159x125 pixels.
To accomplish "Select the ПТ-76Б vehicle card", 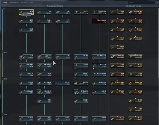I will (63, 119).
